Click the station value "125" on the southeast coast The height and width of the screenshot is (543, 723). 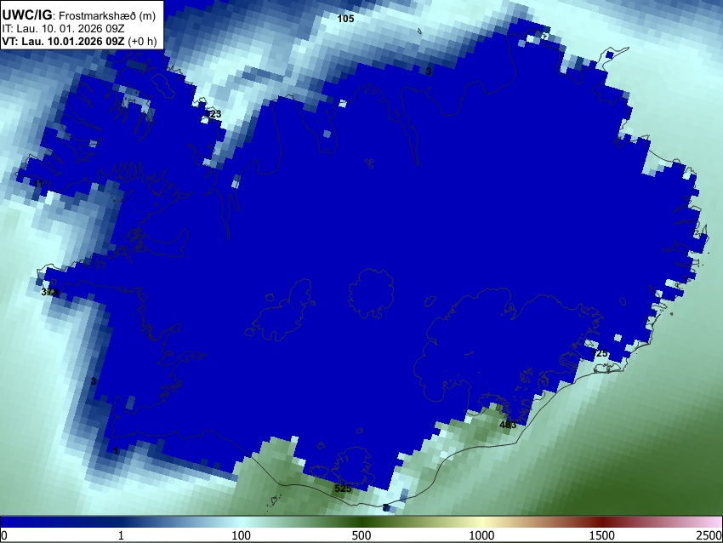click(x=600, y=353)
